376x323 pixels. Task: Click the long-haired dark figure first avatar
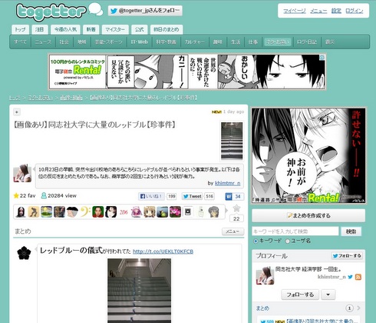click(21, 211)
